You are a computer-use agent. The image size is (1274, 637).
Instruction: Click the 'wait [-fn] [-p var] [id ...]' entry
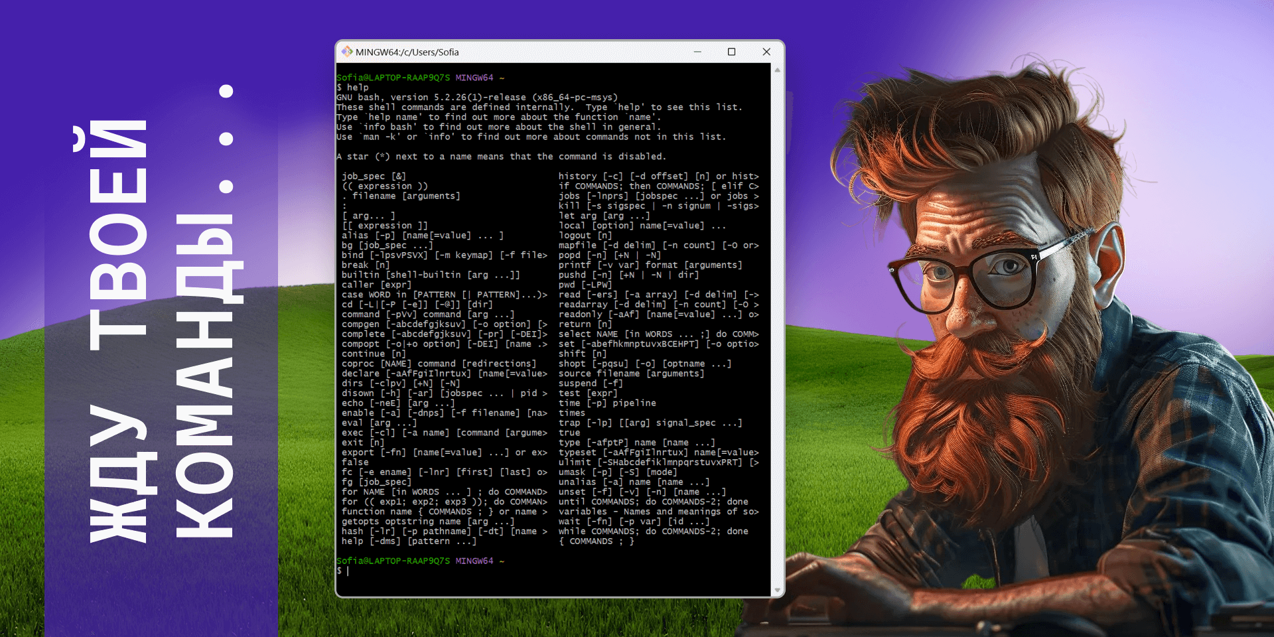(634, 522)
